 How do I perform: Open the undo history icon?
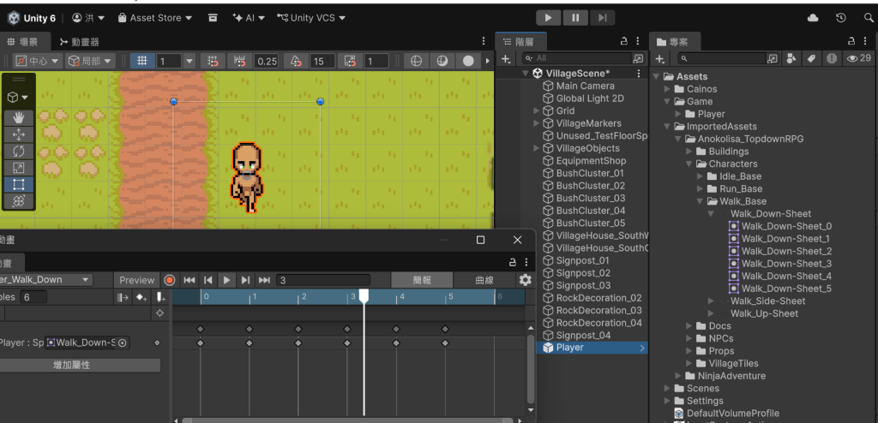coord(840,18)
